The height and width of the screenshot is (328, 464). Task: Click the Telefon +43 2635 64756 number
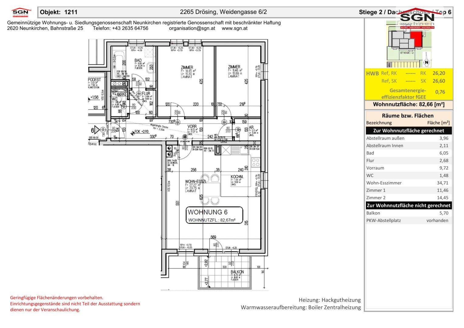click(120, 28)
